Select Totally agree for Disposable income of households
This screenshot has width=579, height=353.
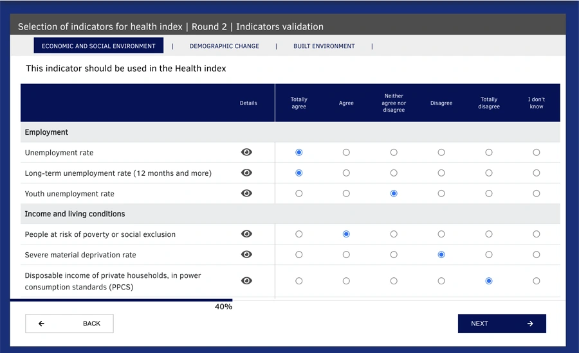pyautogui.click(x=299, y=280)
